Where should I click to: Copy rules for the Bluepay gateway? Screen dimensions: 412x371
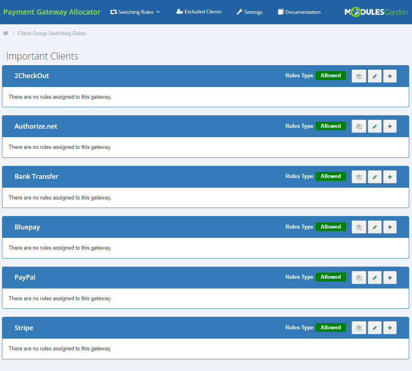click(359, 227)
